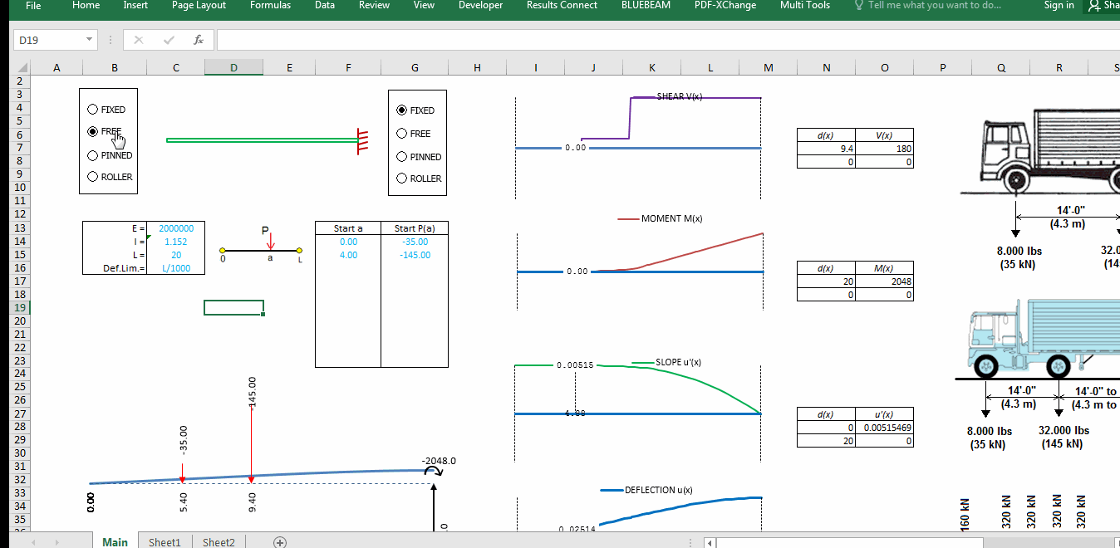Screen dimensions: 1120x548
Task: Open the View ribbon tab
Action: (x=424, y=5)
